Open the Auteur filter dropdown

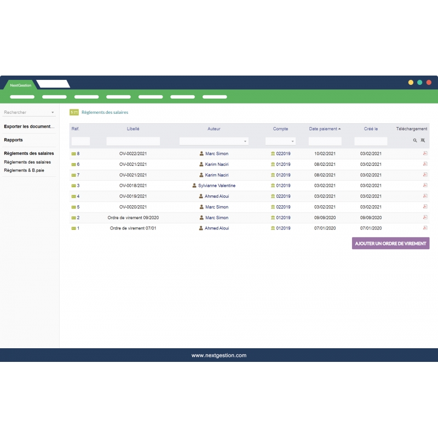point(214,141)
